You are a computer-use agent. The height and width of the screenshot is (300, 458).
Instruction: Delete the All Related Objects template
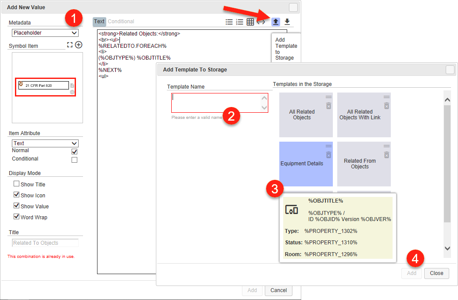328,106
